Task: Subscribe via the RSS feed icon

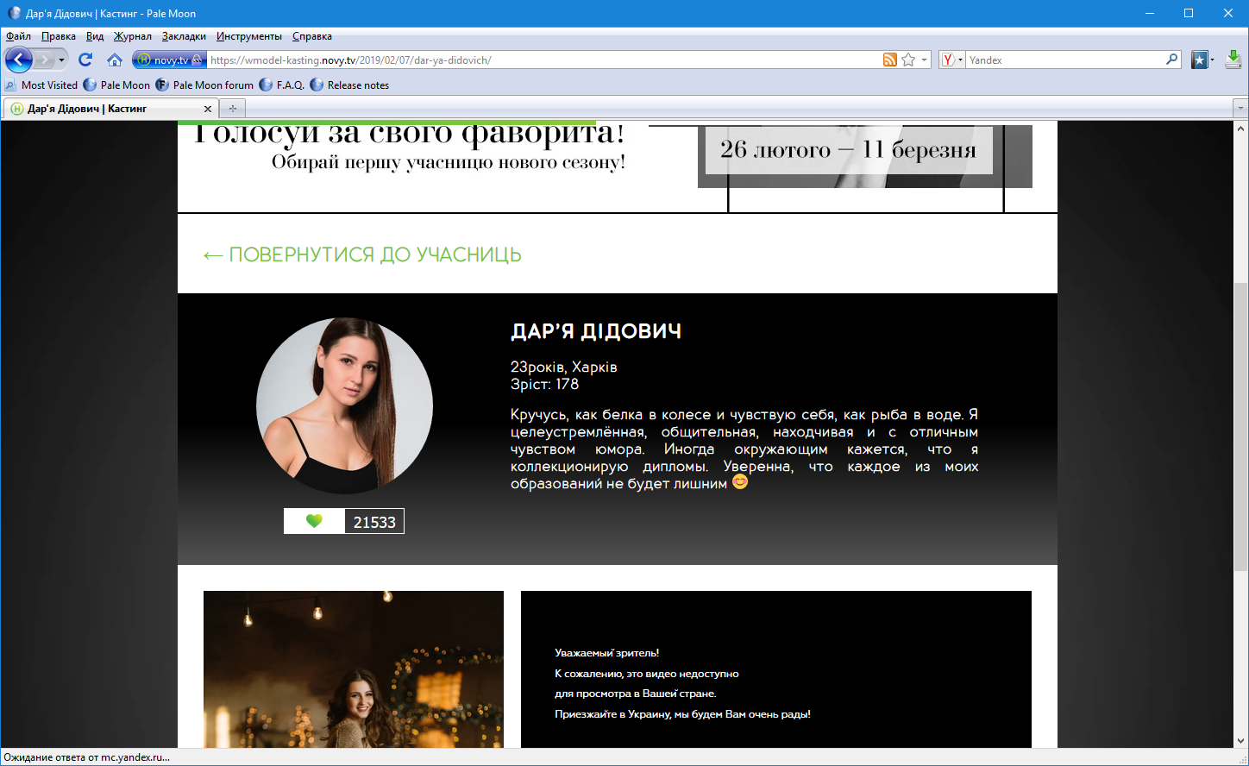Action: pos(890,60)
